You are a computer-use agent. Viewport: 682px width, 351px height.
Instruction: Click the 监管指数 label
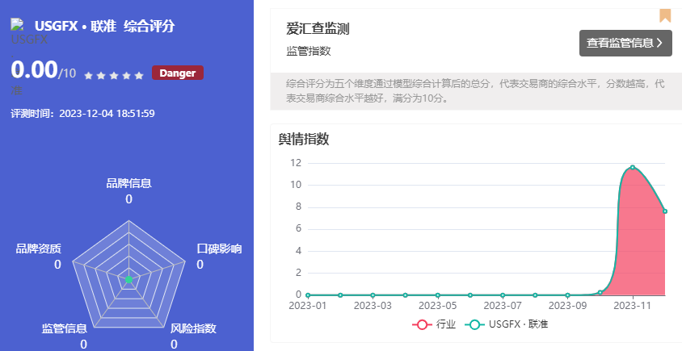(x=309, y=51)
